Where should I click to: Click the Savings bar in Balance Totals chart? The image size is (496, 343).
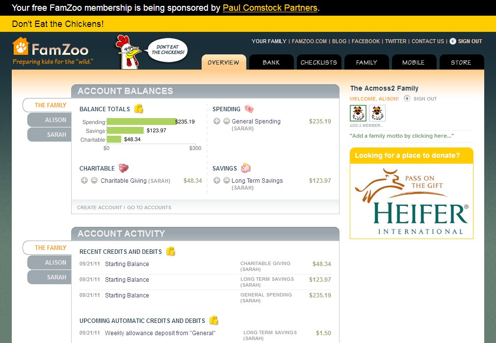tap(125, 130)
